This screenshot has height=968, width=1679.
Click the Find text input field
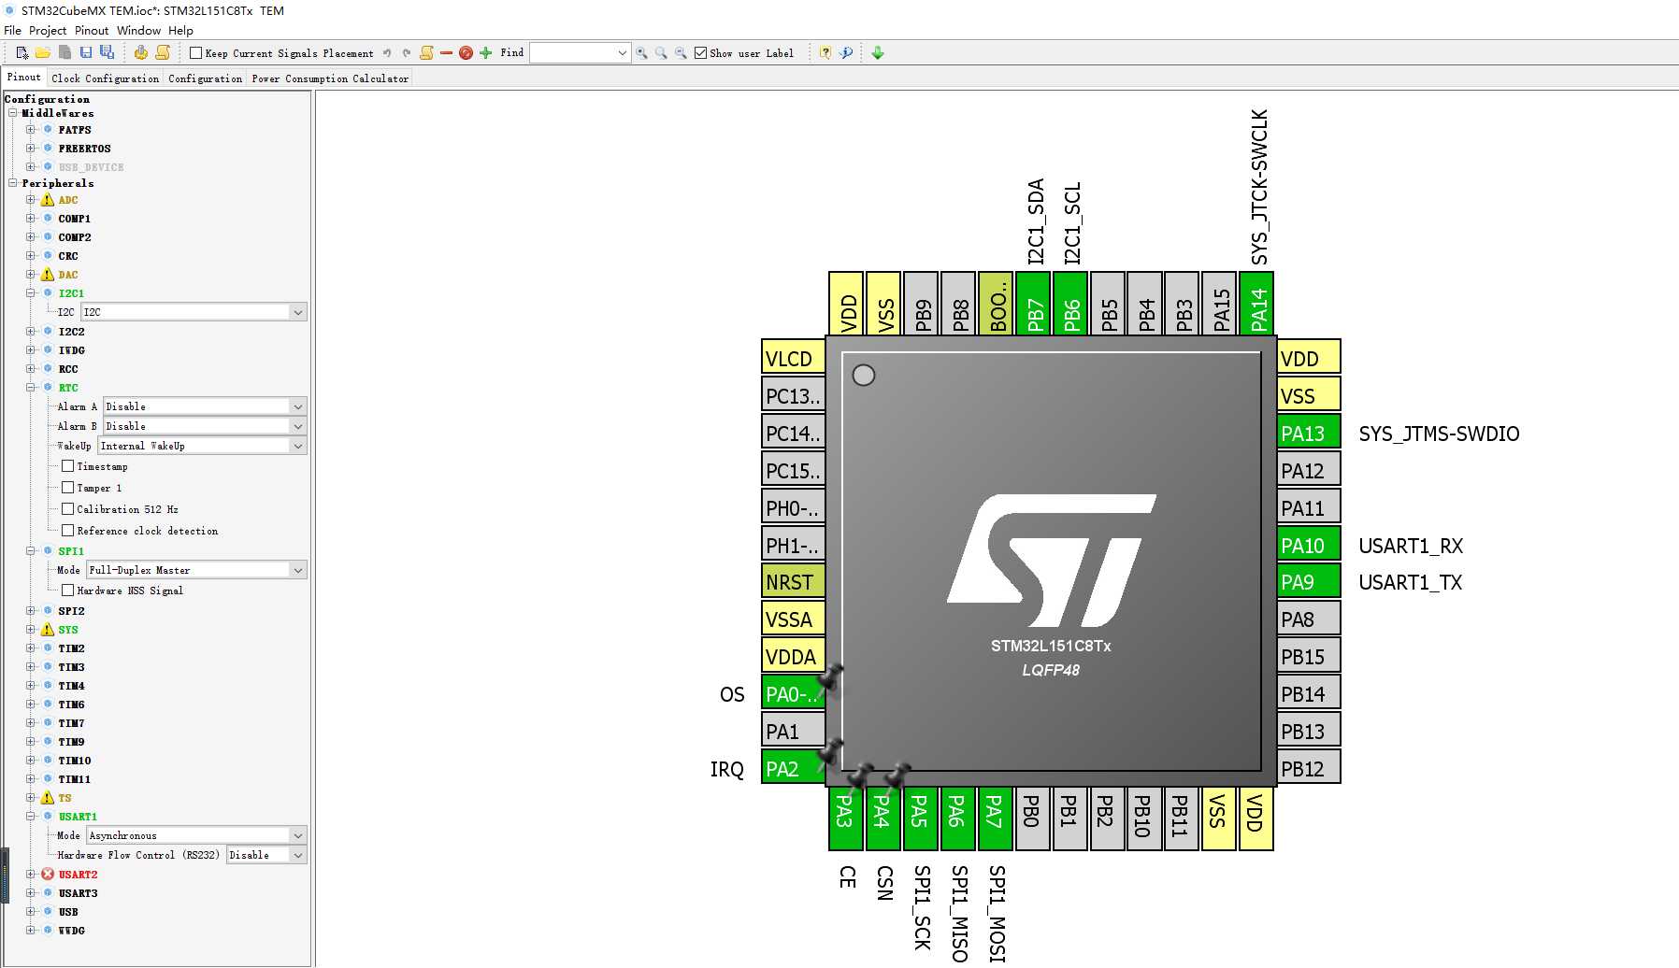pos(572,53)
